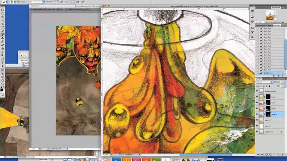Select the Path Selection tool
This screenshot has height=161, width=287.
point(2,66)
